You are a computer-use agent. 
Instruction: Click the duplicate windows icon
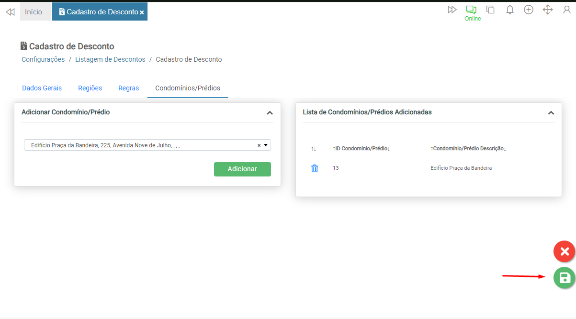(x=490, y=10)
